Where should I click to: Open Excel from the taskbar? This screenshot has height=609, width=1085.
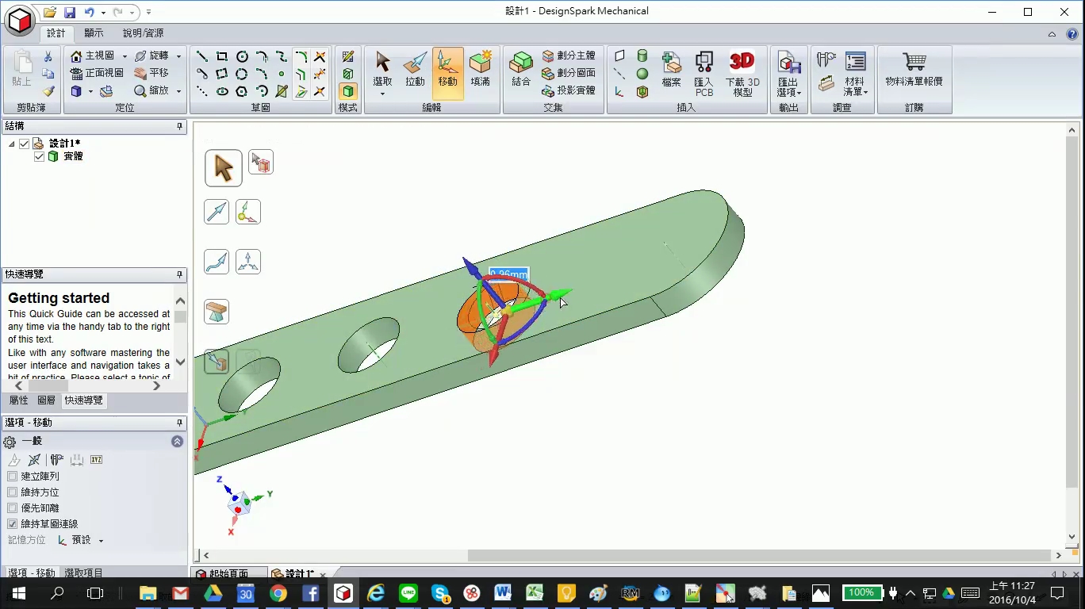[x=535, y=592]
